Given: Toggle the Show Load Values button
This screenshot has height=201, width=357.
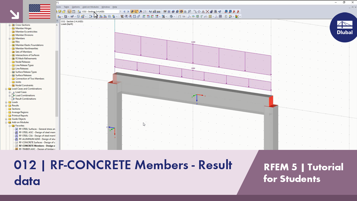Looking at the screenshot, I should (x=137, y=12).
